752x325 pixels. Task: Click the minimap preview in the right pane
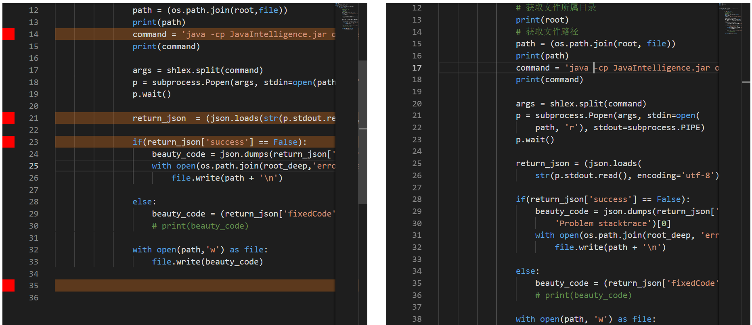pyautogui.click(x=730, y=19)
